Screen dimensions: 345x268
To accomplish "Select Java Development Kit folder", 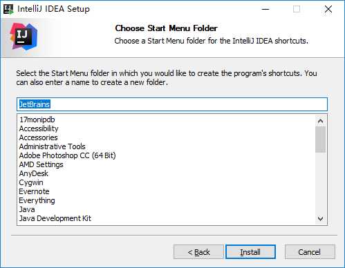I will (x=55, y=218).
